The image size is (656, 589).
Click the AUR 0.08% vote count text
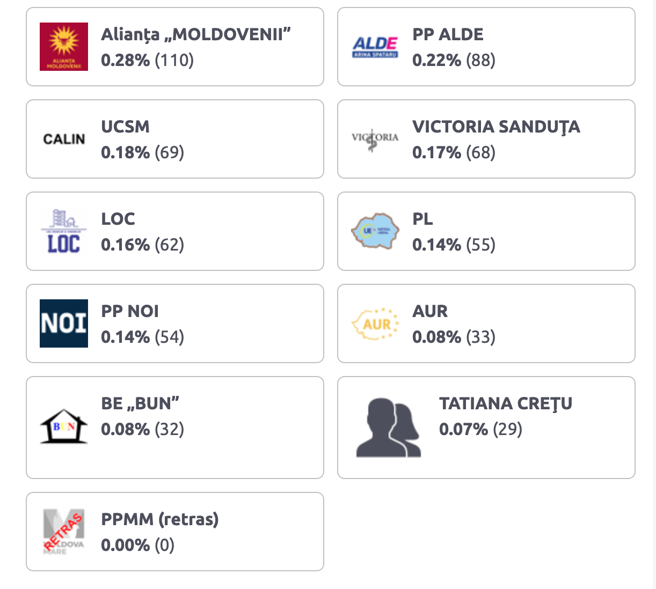pos(454,337)
